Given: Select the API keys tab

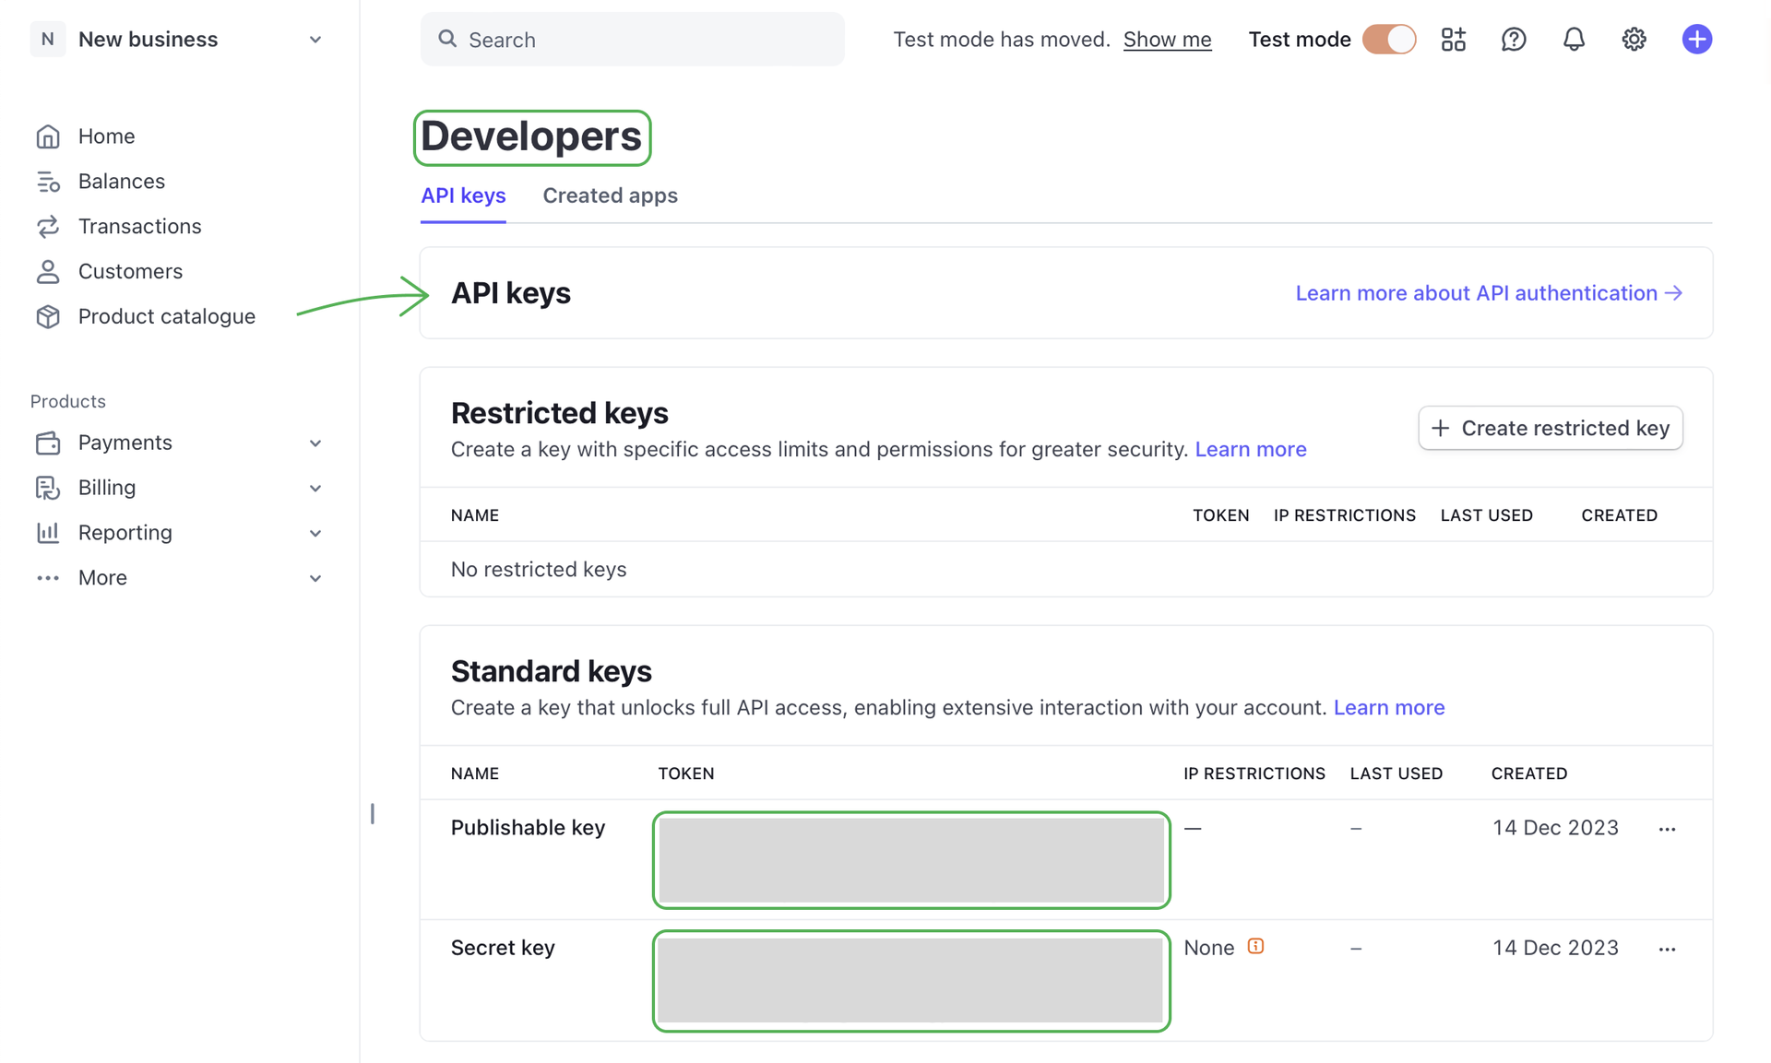Looking at the screenshot, I should point(463,195).
